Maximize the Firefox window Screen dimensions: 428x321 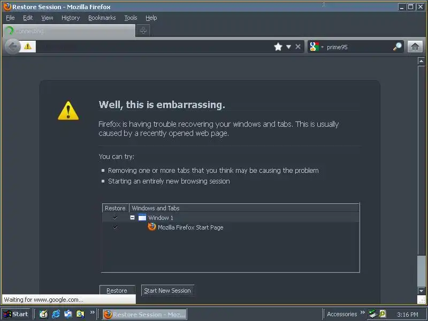(x=410, y=7)
